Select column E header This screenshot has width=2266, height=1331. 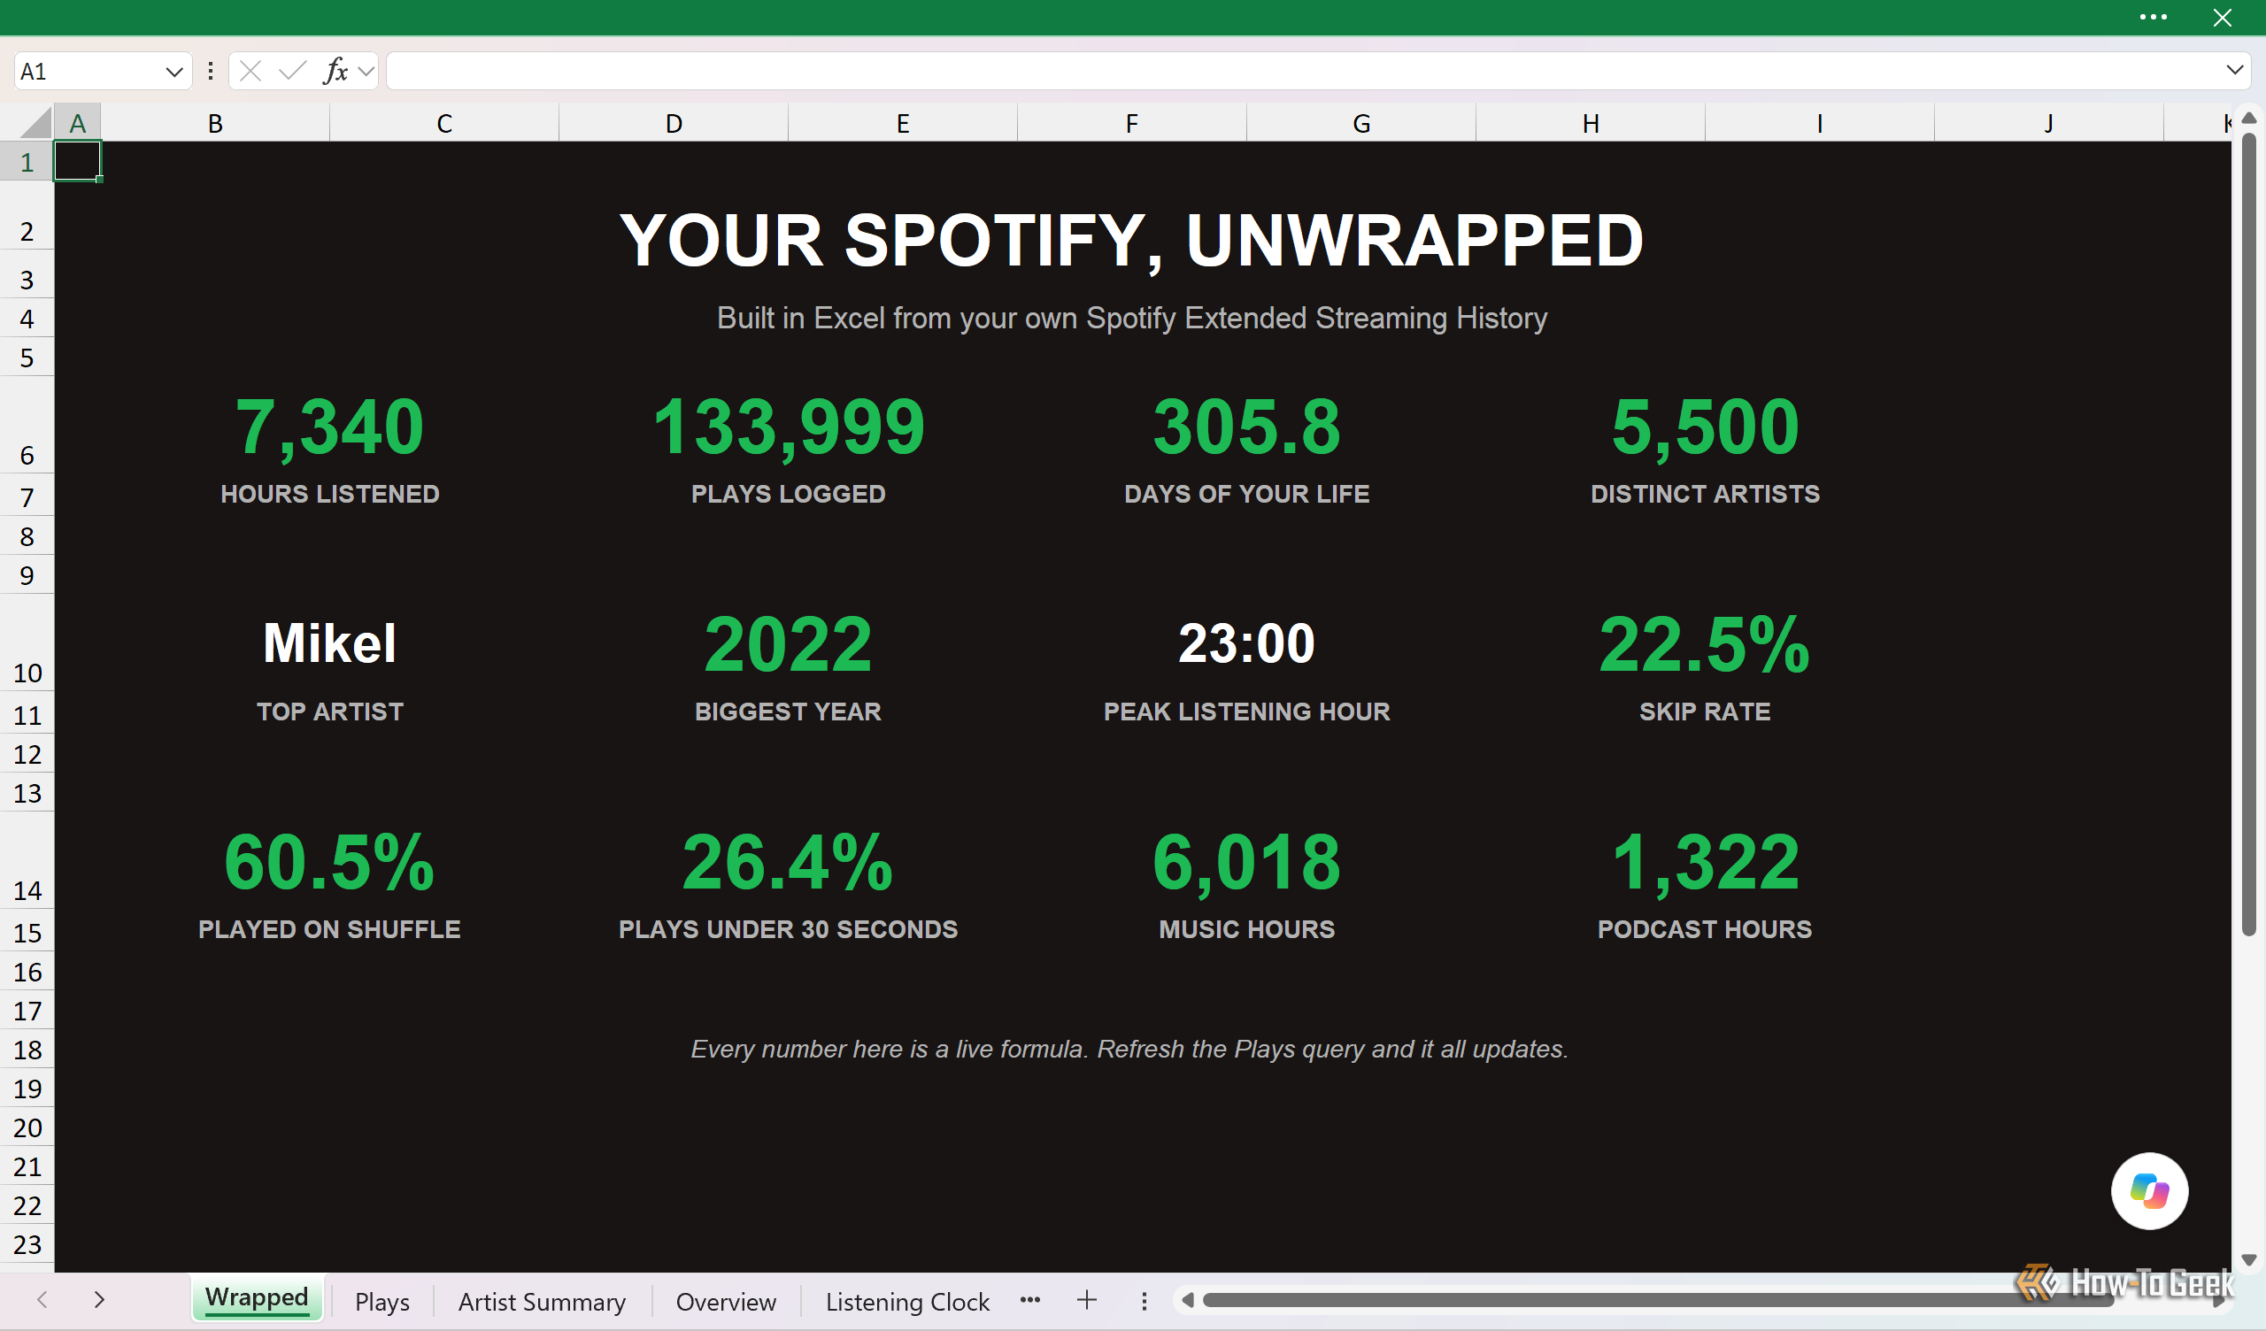(903, 123)
